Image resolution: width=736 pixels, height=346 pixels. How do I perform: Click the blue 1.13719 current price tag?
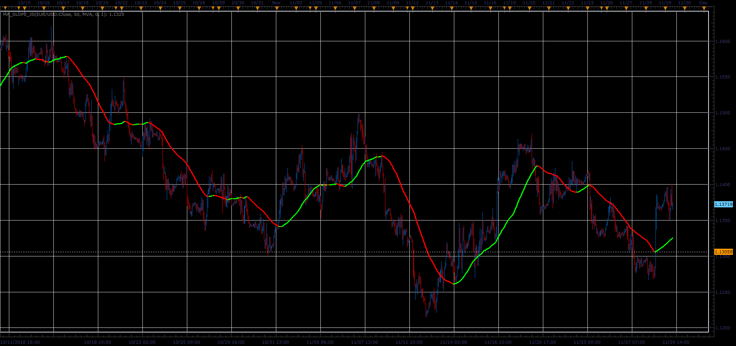click(724, 204)
